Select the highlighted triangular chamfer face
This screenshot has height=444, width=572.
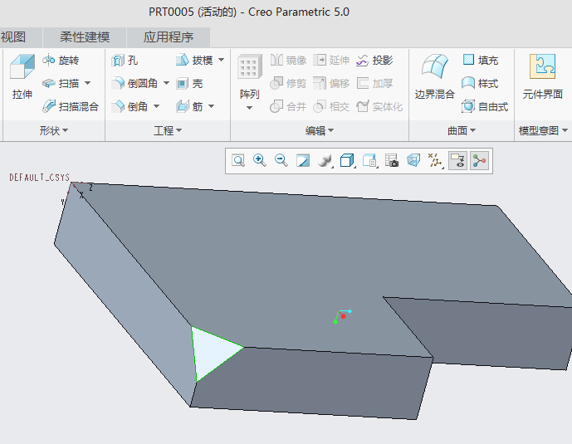point(212,351)
